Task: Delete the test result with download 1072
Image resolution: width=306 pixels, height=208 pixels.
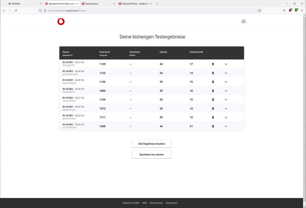Action: (213, 108)
